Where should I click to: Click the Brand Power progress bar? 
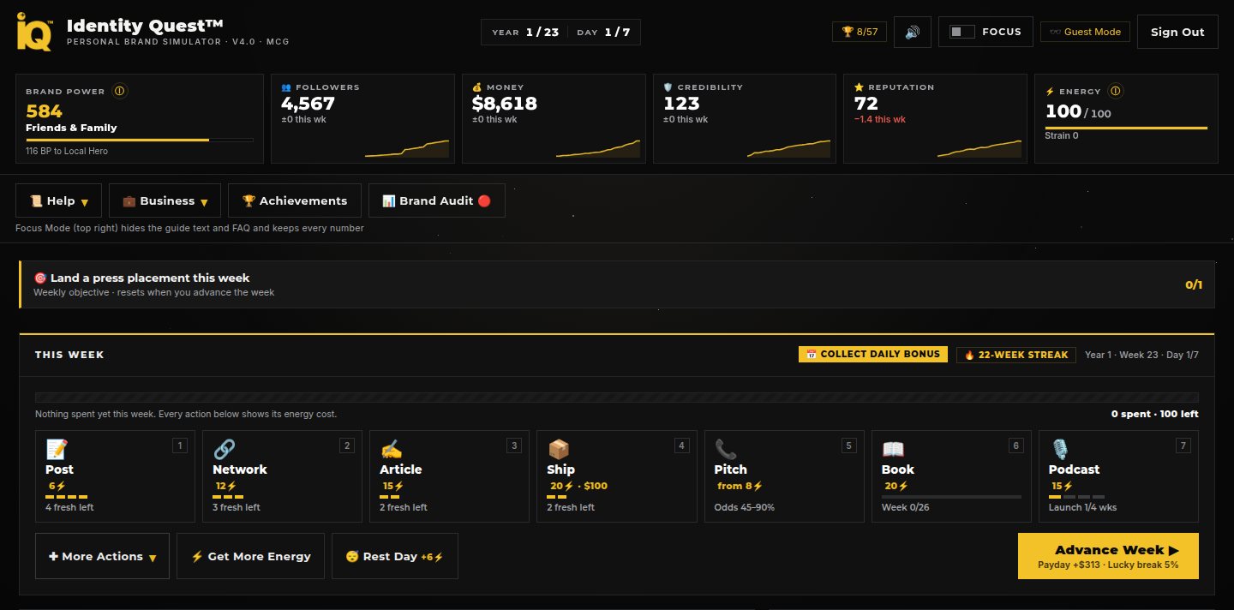(140, 140)
